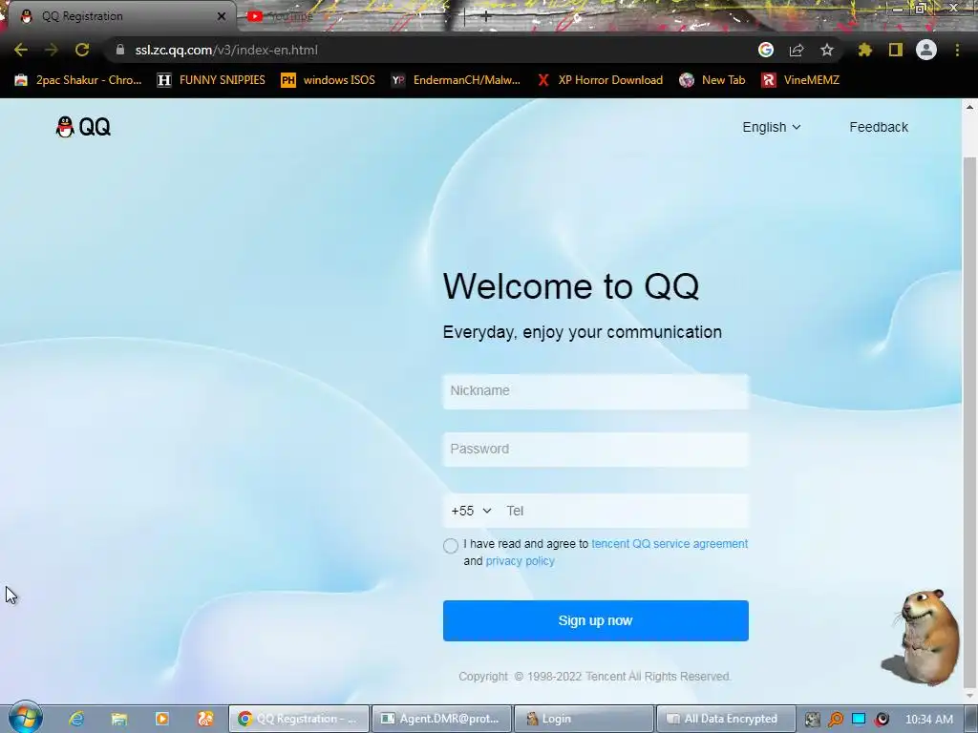The height and width of the screenshot is (733, 978).
Task: Open tencent QQ service agreement link
Action: pyautogui.click(x=670, y=543)
